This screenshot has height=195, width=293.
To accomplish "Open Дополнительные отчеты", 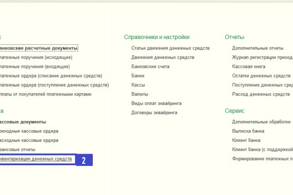I will point(258,48).
